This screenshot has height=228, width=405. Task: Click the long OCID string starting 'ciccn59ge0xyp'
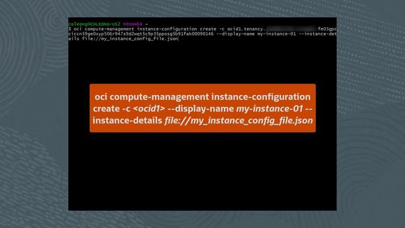coord(141,34)
